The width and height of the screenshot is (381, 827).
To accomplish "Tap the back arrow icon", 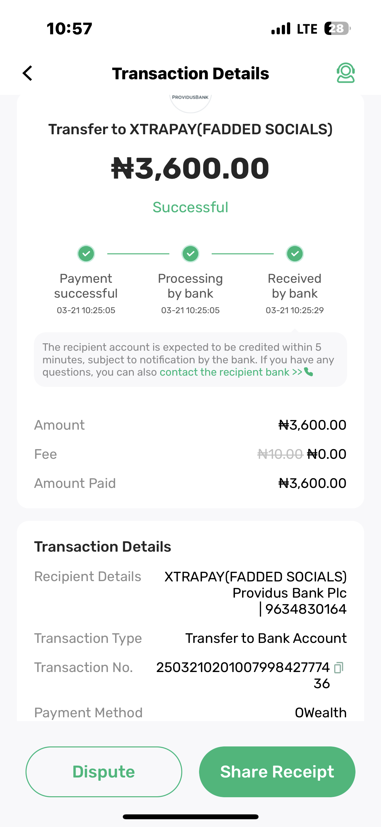I will pos(28,73).
